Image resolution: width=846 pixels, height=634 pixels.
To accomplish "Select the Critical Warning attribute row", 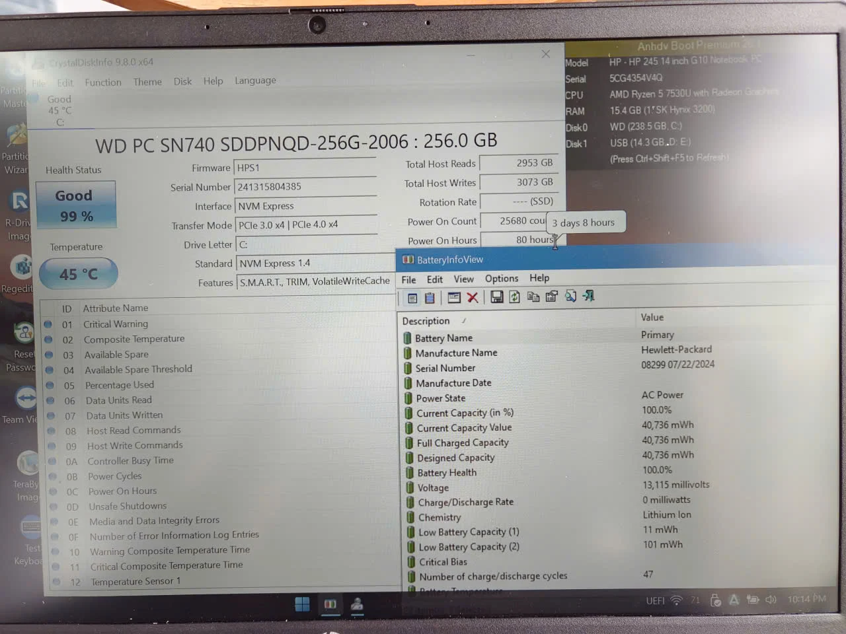I will pyautogui.click(x=220, y=324).
